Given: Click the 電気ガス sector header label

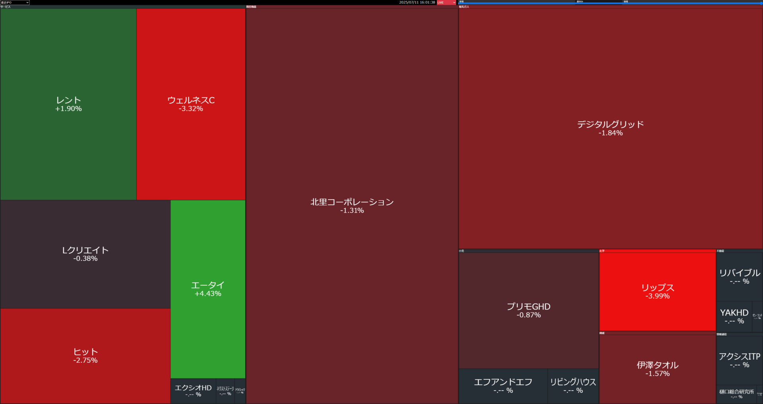Looking at the screenshot, I should tap(464, 7).
